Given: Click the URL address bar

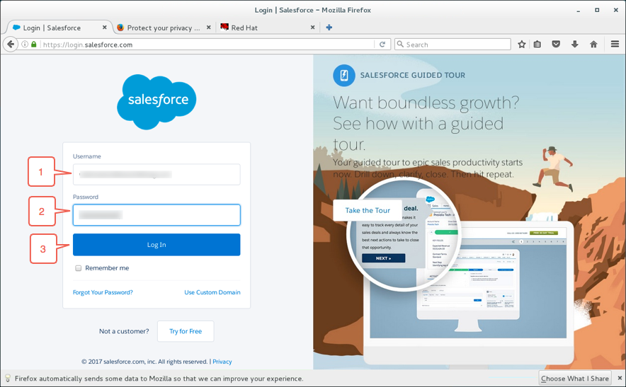Looking at the screenshot, I should (x=207, y=45).
